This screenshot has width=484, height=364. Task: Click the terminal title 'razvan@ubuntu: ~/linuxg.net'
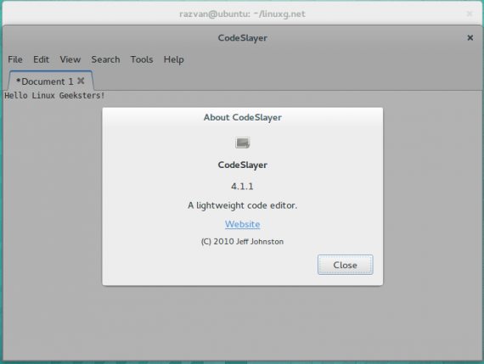(x=242, y=14)
